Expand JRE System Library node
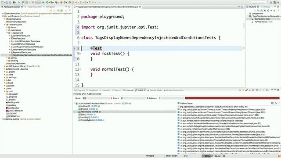The height and width of the screenshot is (158, 281). click(4, 66)
